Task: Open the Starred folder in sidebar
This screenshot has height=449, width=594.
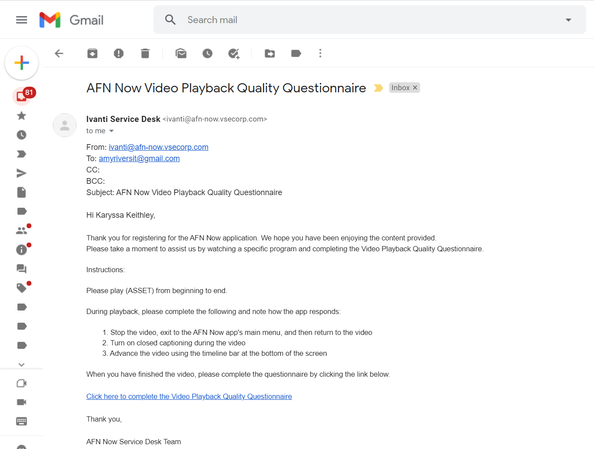Action: 21,116
